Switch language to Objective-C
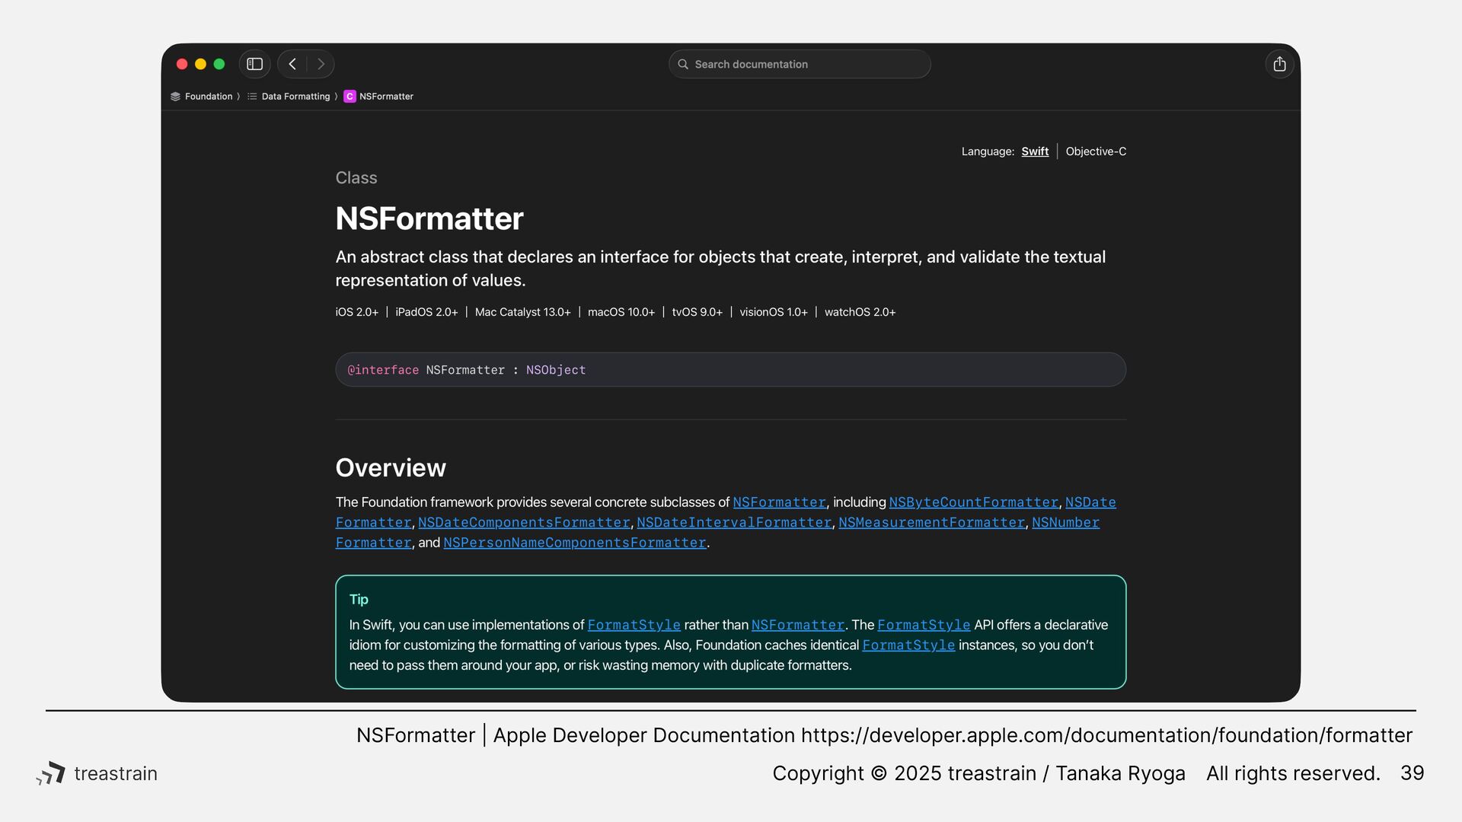1462x822 pixels. 1096,151
